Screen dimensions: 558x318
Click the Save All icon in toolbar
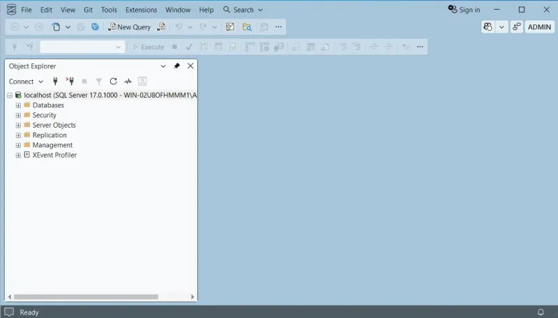pos(95,26)
